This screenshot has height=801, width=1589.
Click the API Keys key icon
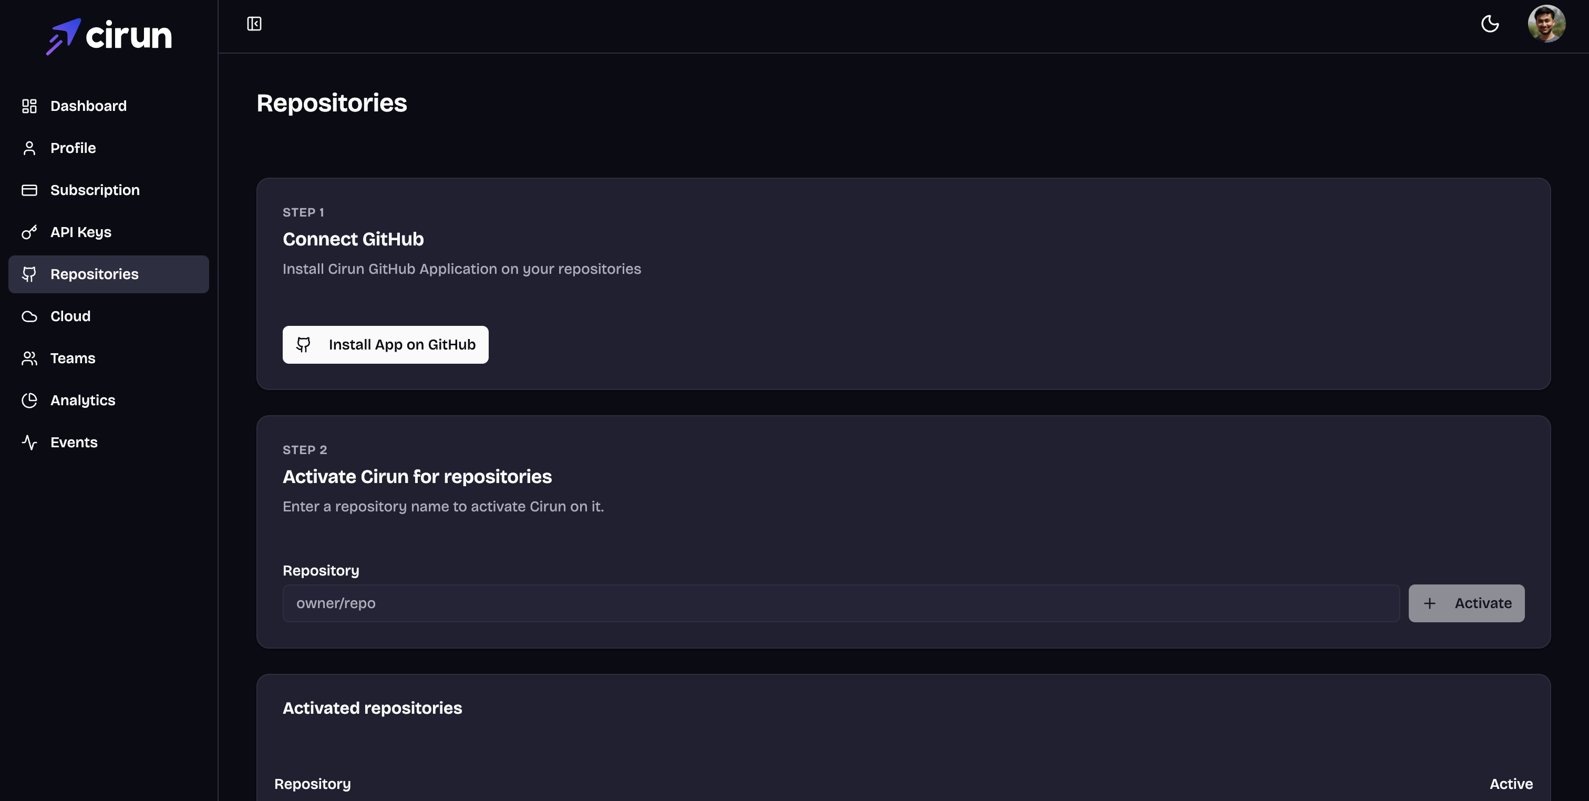coord(29,232)
